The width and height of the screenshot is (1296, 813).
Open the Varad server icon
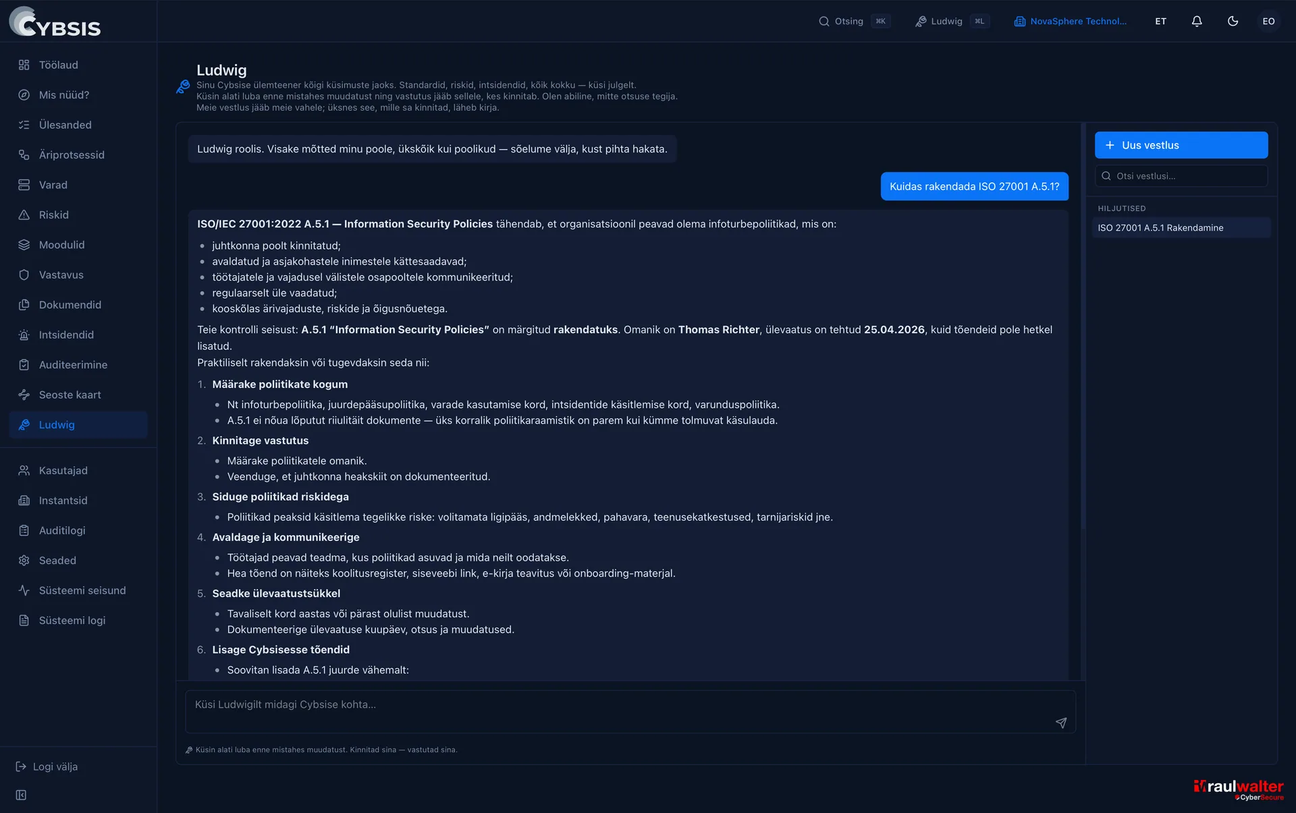coord(24,185)
